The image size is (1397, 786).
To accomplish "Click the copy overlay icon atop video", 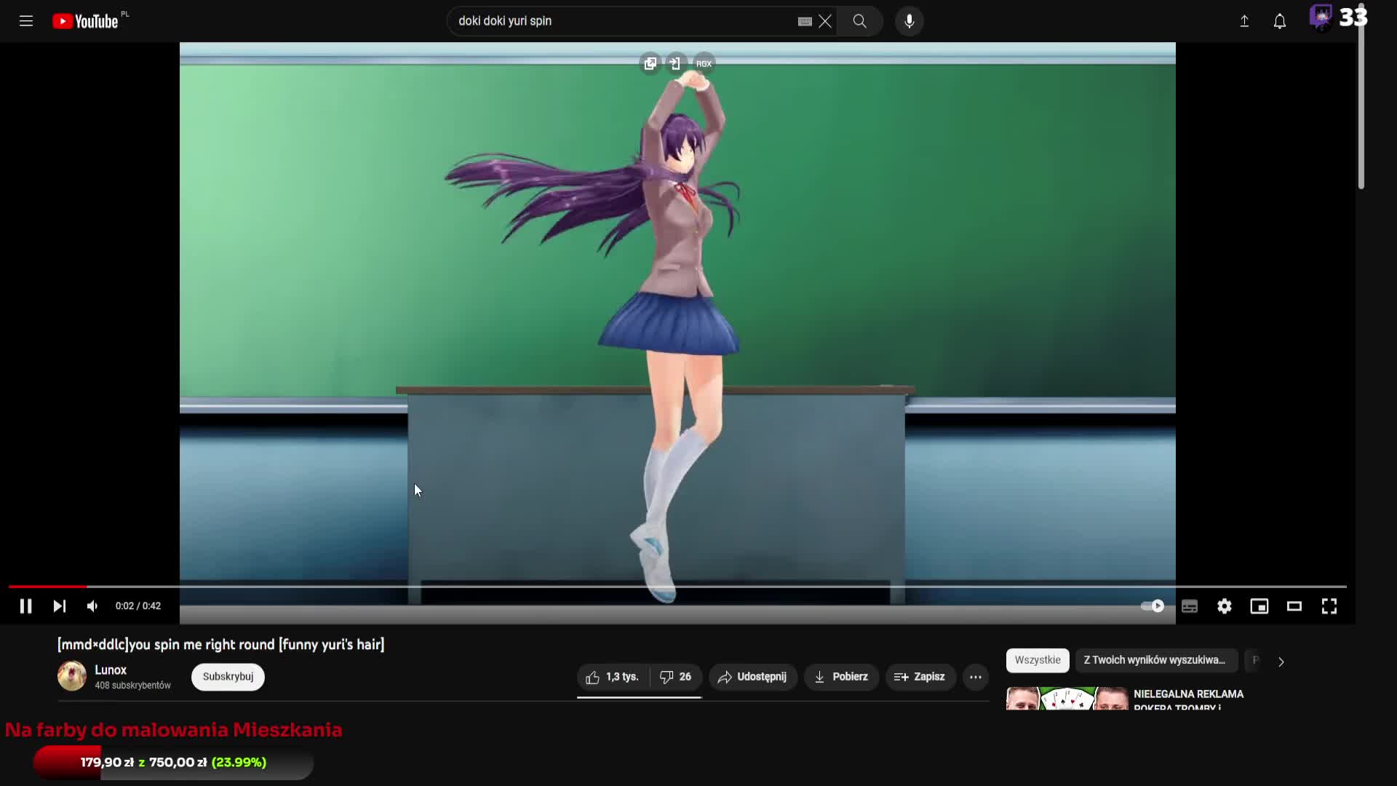I will pyautogui.click(x=650, y=63).
